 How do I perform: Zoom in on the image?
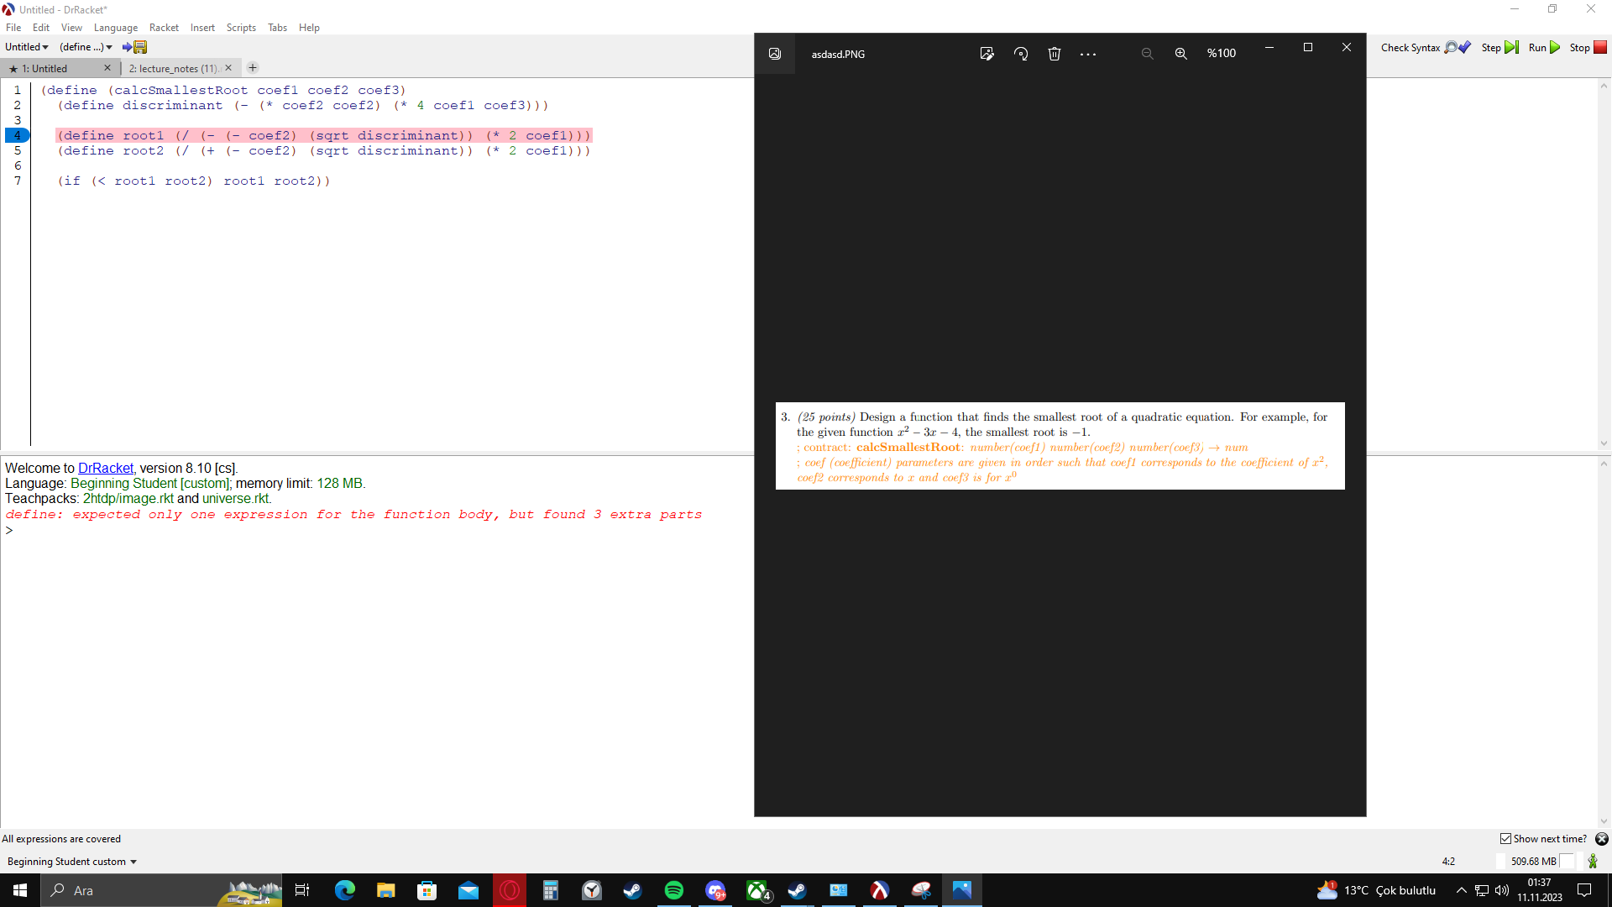pyautogui.click(x=1180, y=53)
